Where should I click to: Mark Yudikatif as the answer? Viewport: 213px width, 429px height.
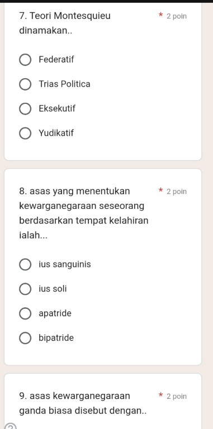coord(25,134)
